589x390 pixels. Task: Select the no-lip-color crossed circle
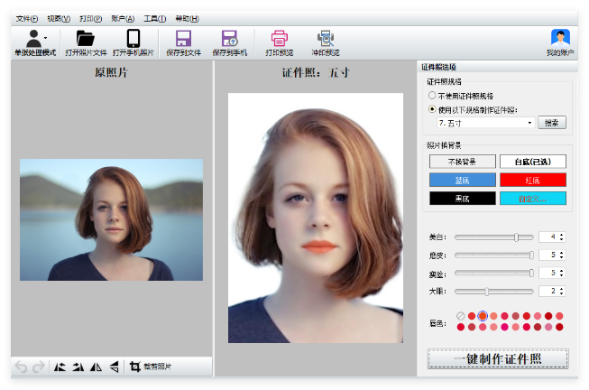point(461,316)
